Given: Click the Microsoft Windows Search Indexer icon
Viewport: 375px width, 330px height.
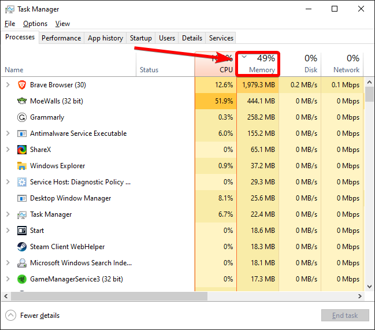Looking at the screenshot, I should pyautogui.click(x=22, y=263).
